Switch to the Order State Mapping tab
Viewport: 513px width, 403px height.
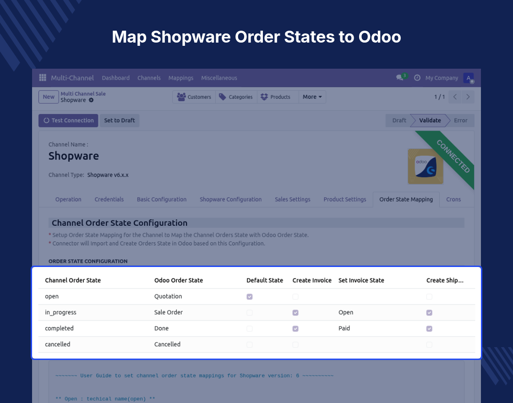coord(406,199)
